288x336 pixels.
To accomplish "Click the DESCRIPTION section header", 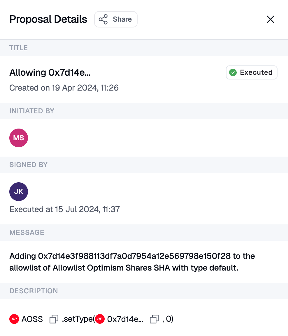I will pos(34,291).
